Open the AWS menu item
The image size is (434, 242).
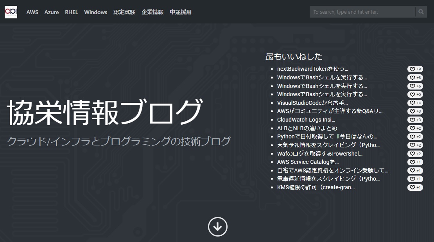pos(32,12)
